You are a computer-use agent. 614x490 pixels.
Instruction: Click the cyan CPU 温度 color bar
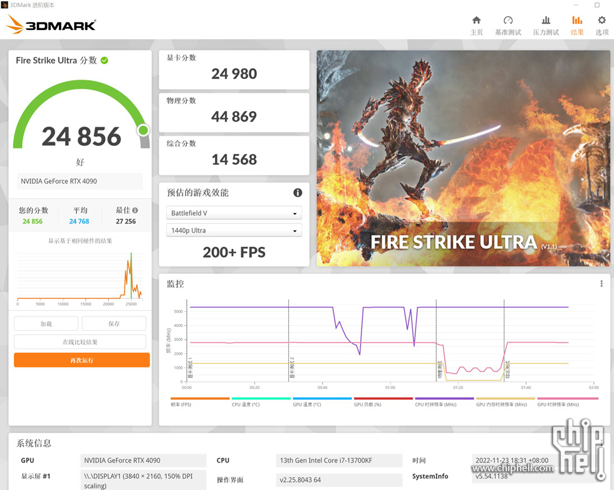tap(261, 398)
